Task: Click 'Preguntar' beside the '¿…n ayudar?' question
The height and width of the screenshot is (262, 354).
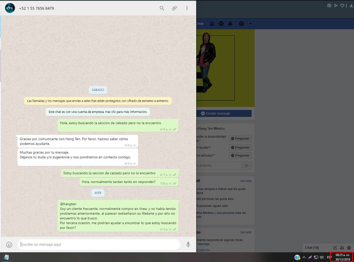Action: [240, 147]
